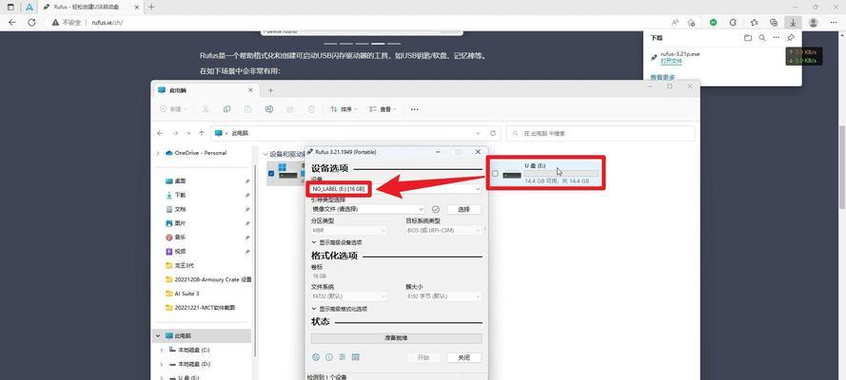Add new Explorer tab
This screenshot has height=380, width=846.
click(271, 90)
